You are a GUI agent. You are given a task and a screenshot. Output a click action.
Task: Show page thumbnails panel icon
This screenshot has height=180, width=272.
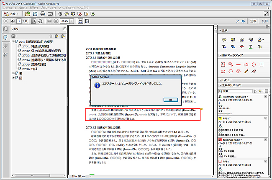click(5, 29)
